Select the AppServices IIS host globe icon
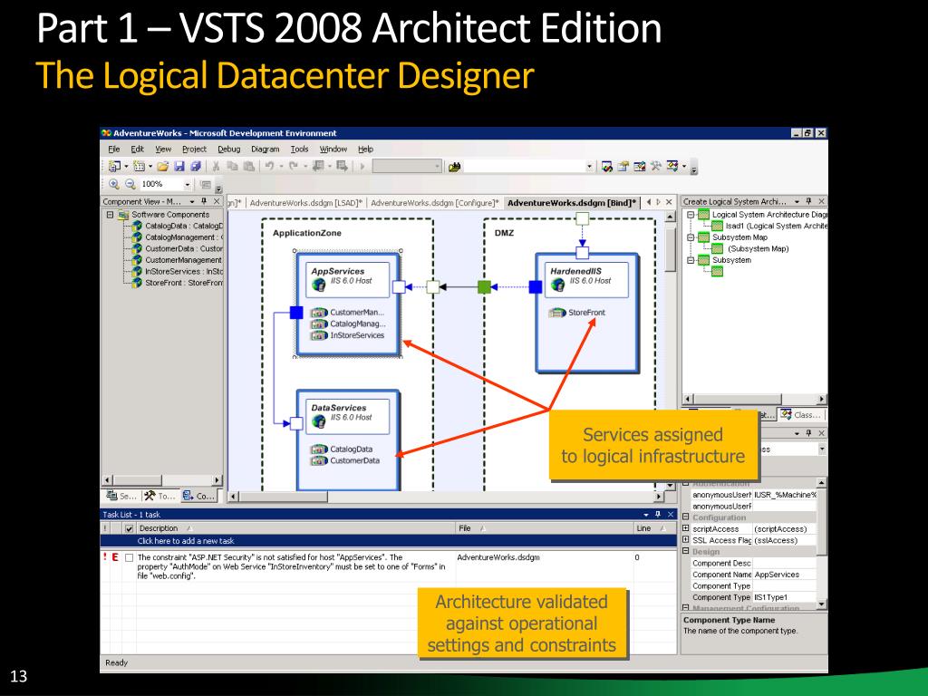Viewport: 928px width, 696px height. [319, 285]
